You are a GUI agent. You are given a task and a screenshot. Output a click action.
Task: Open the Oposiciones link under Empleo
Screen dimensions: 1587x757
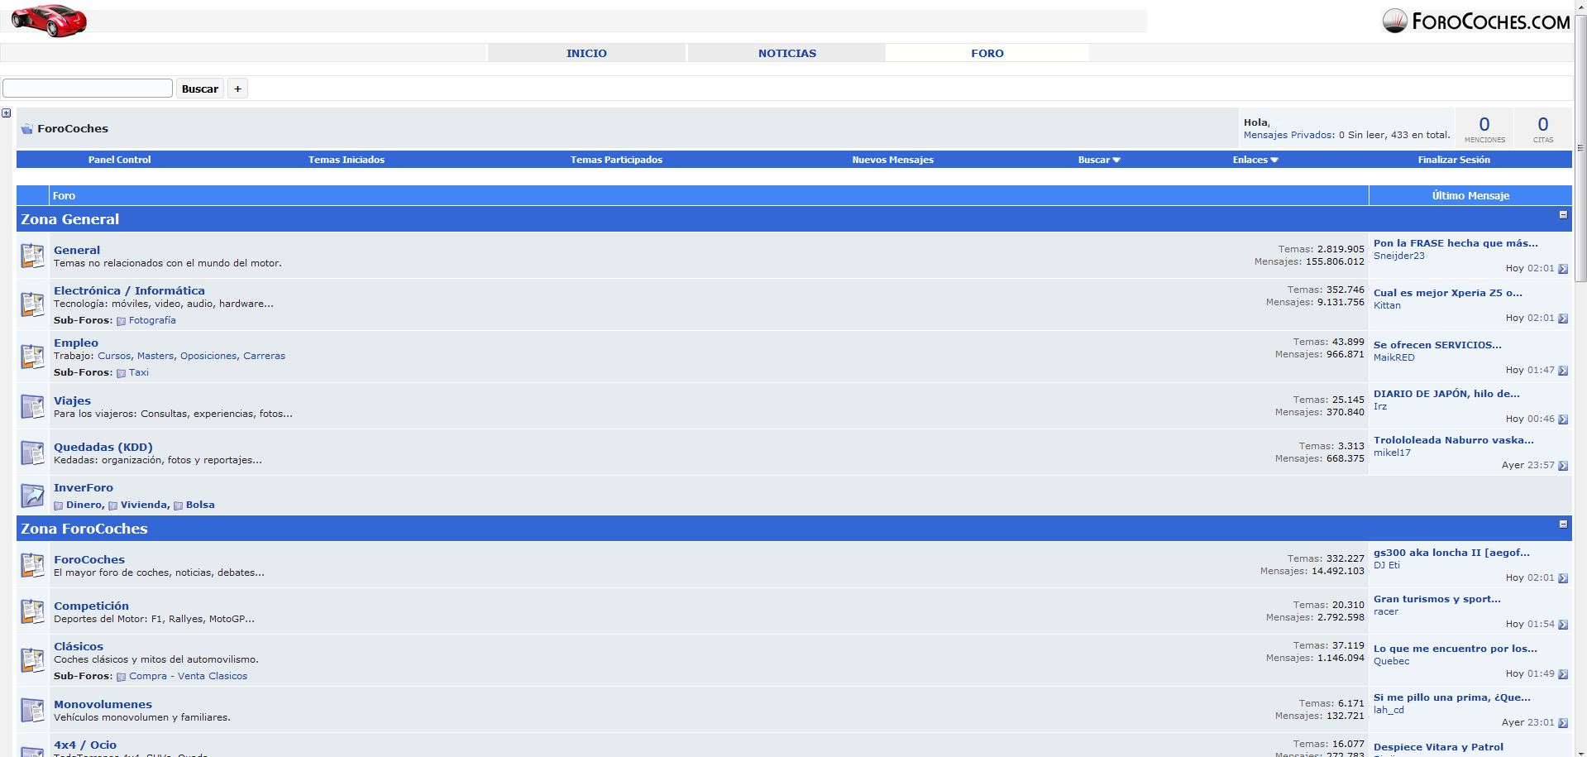coord(208,356)
